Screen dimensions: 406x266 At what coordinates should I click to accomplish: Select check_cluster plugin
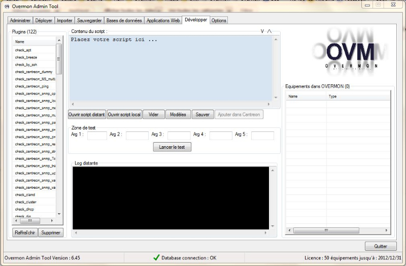point(26,202)
